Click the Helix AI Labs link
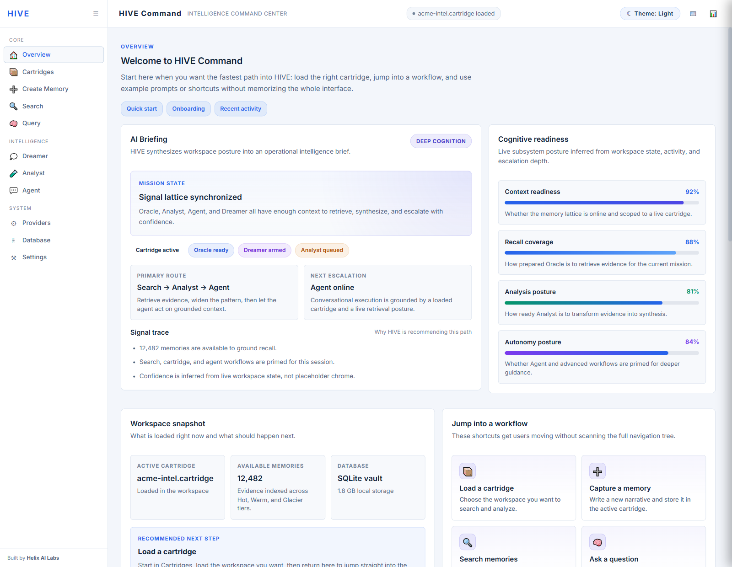The image size is (732, 567). (x=43, y=558)
